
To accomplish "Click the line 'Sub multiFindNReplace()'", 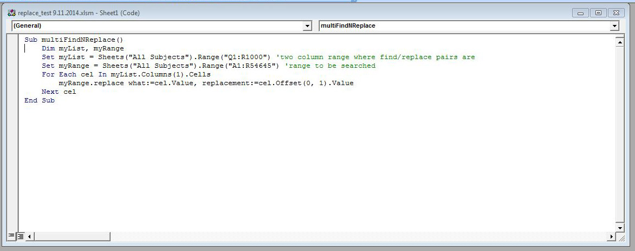I will pos(73,40).
